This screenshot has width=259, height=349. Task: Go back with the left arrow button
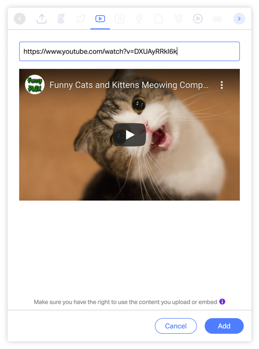point(20,19)
